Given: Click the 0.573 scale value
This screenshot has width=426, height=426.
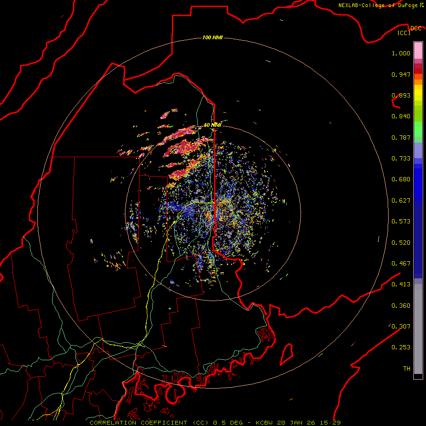Looking at the screenshot, I should pos(401,222).
